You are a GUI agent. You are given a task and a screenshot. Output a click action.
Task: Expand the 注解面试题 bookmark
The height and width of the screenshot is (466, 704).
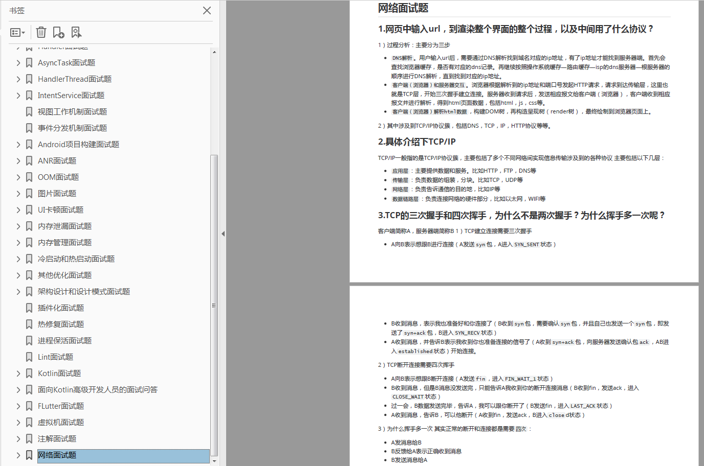point(18,439)
